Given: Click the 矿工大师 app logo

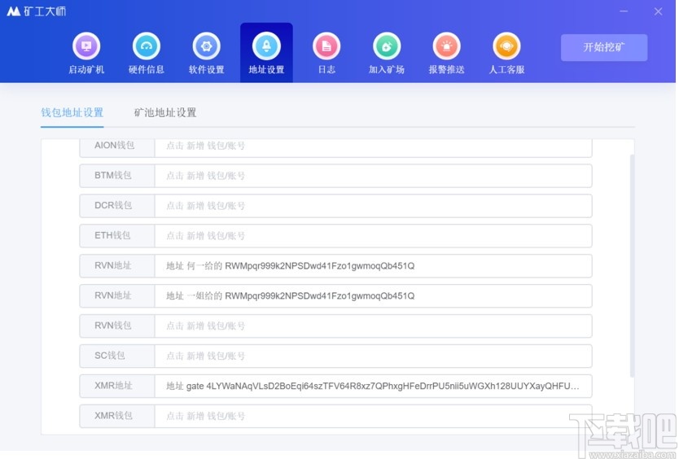Looking at the screenshot, I should [37, 11].
